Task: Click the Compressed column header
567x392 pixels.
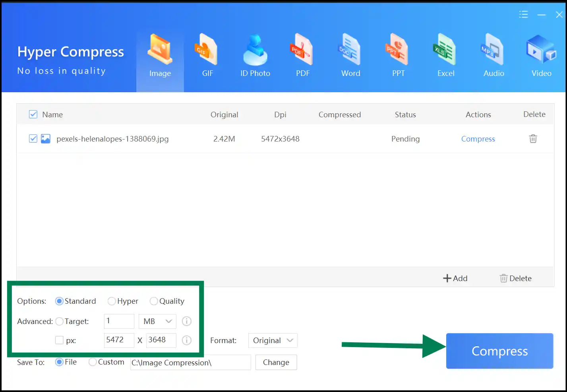Action: (x=340, y=114)
